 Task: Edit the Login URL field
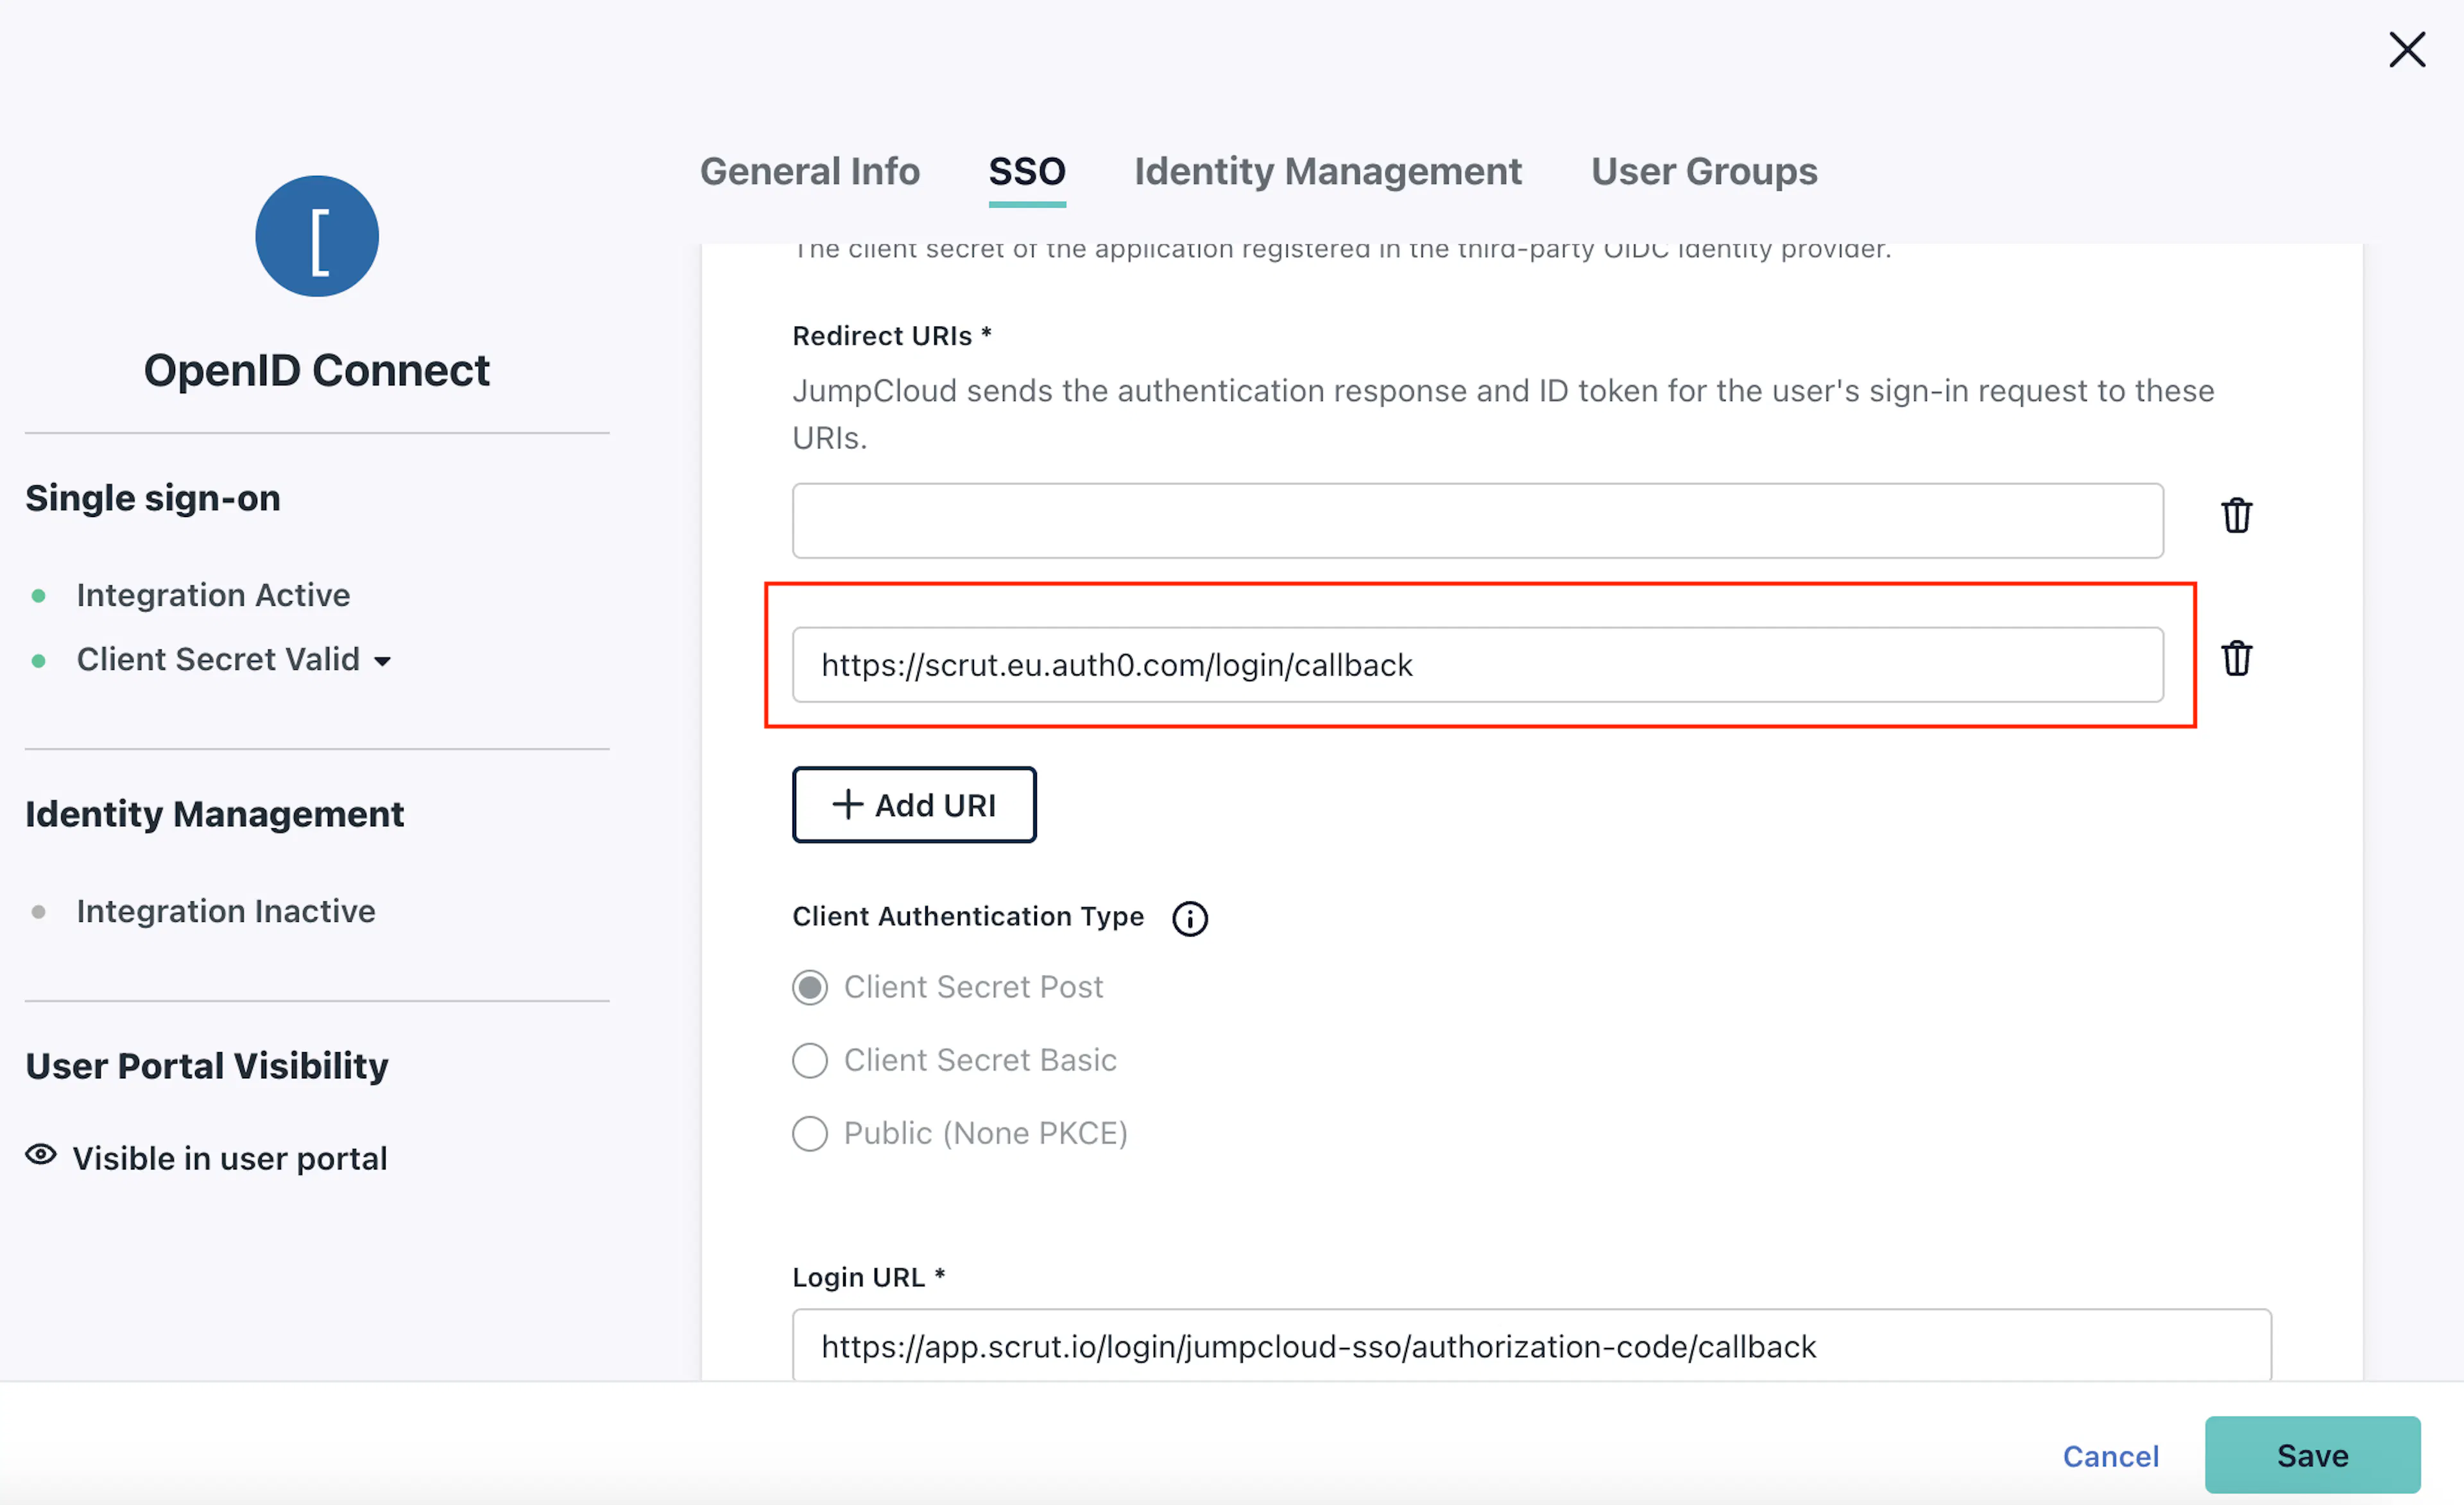(x=1531, y=1346)
